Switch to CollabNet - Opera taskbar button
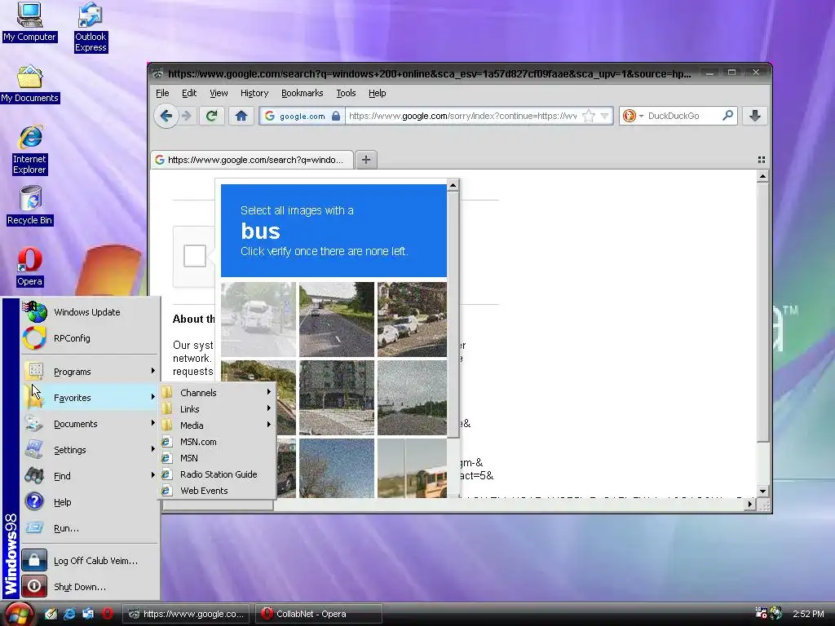 [x=319, y=614]
